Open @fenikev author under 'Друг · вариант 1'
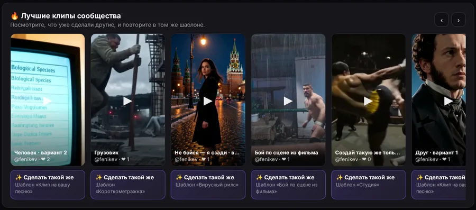The width and height of the screenshot is (476, 210). 426,159
